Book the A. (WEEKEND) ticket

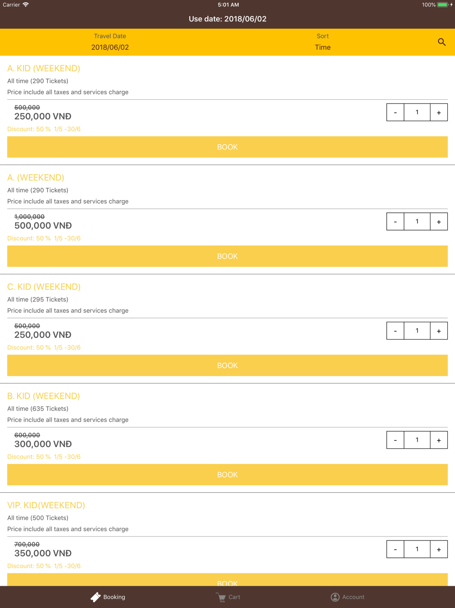[x=227, y=256]
